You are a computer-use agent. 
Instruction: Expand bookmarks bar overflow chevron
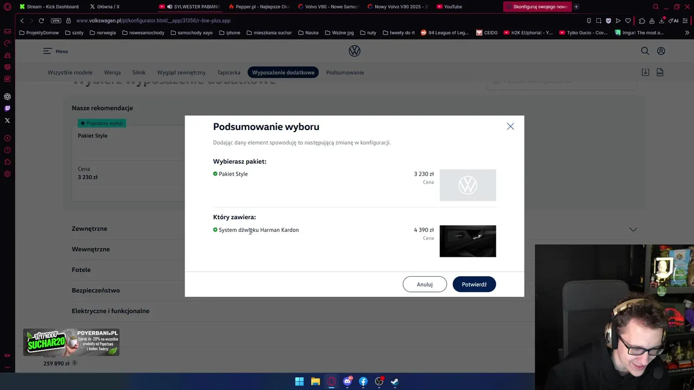click(687, 32)
